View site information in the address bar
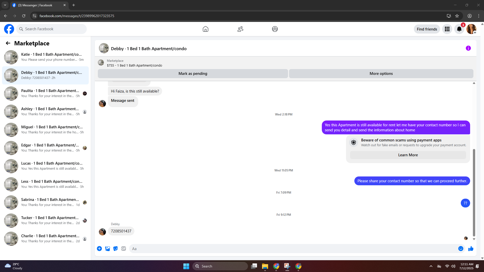 pos(35,16)
